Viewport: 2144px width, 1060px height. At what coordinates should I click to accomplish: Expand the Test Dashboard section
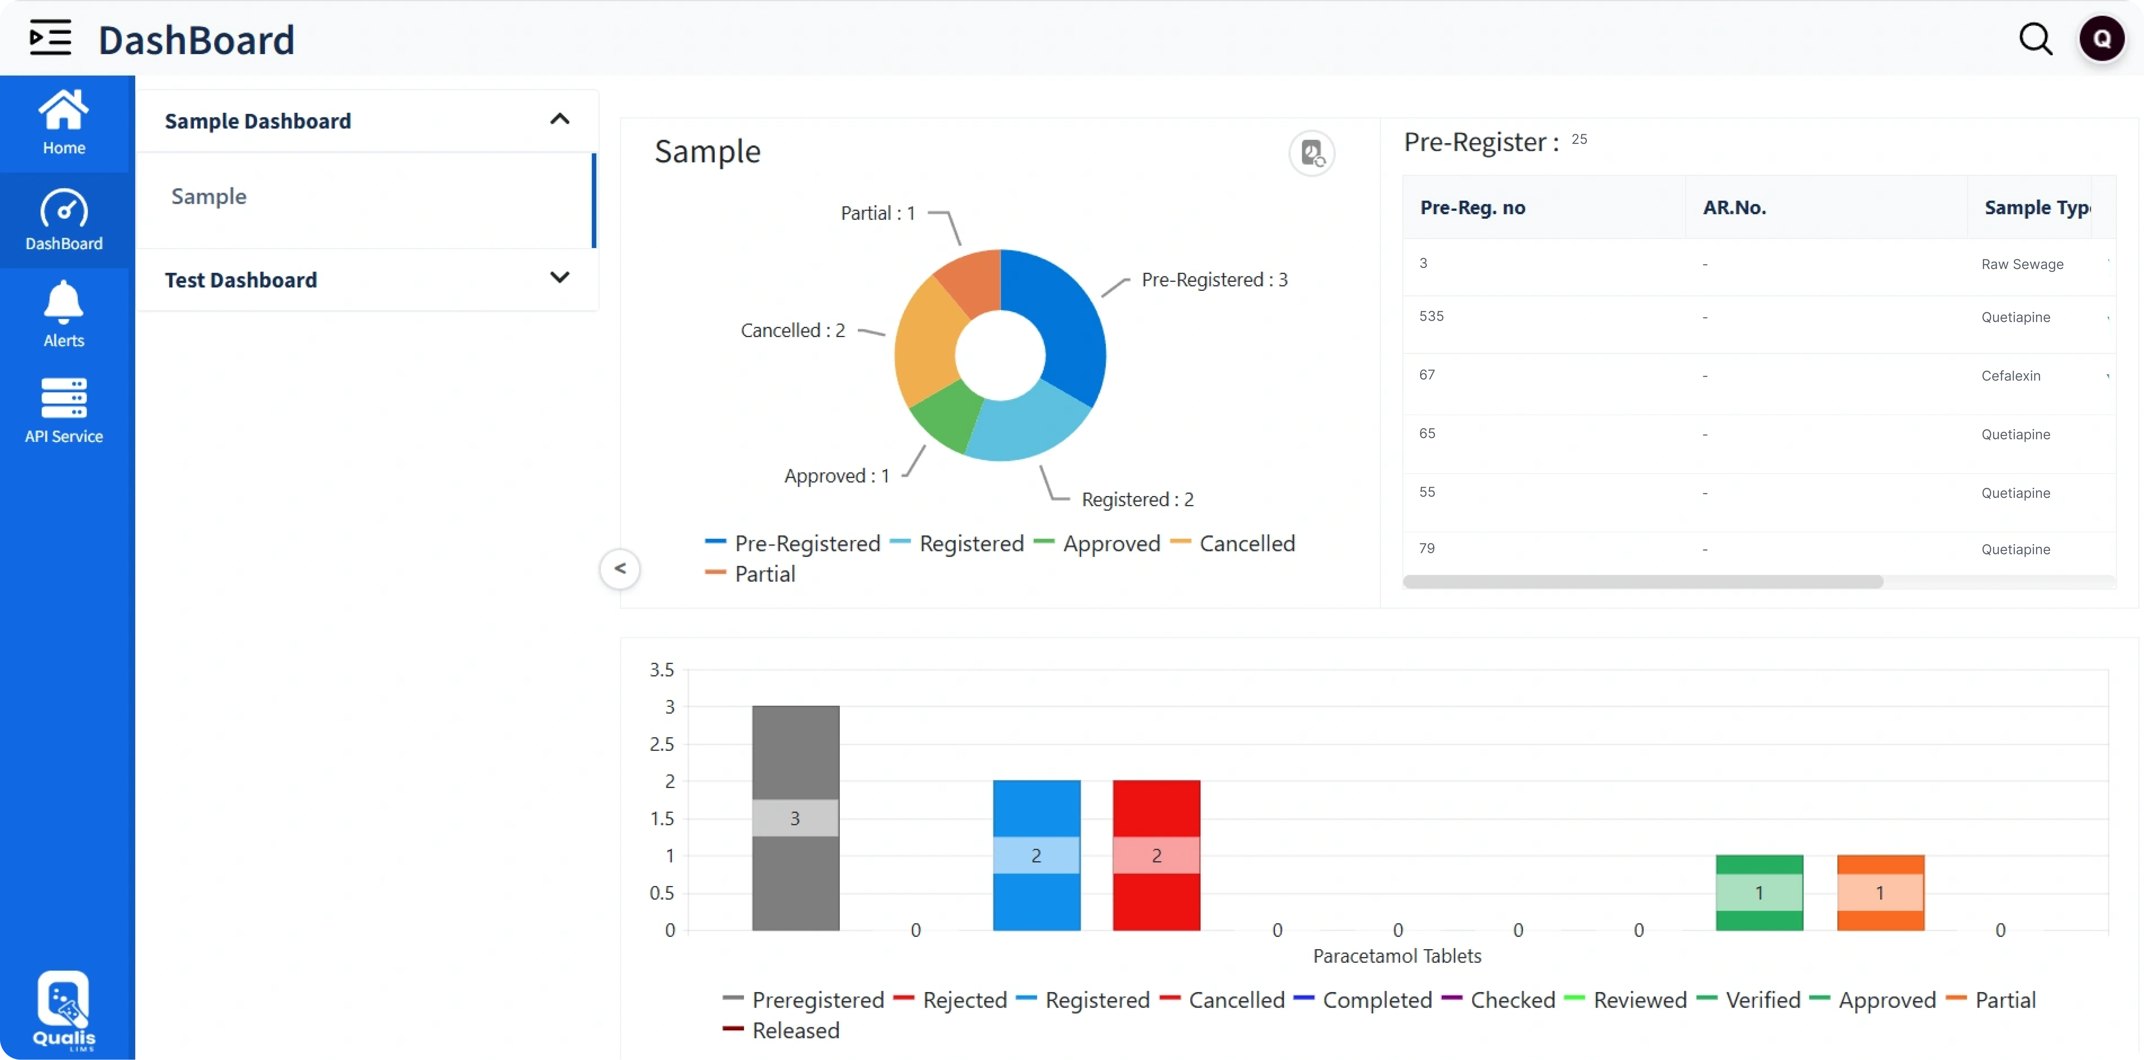559,278
